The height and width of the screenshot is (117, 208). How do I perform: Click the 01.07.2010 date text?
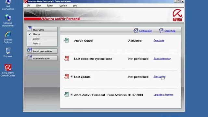pyautogui.click(x=136, y=95)
